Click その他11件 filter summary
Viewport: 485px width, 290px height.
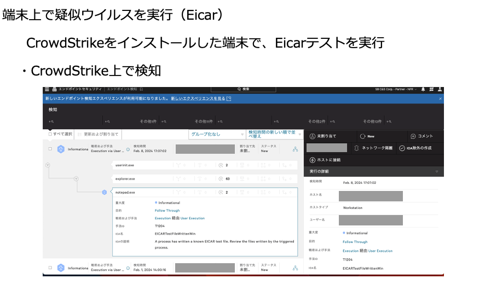click(204, 121)
